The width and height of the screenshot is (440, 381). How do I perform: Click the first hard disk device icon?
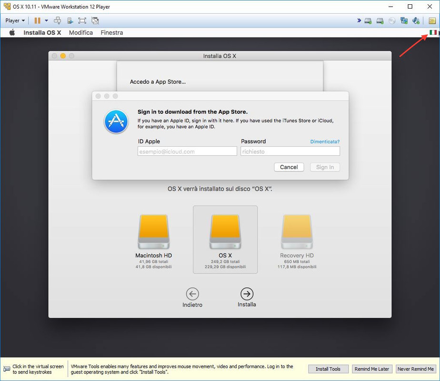tap(368, 21)
